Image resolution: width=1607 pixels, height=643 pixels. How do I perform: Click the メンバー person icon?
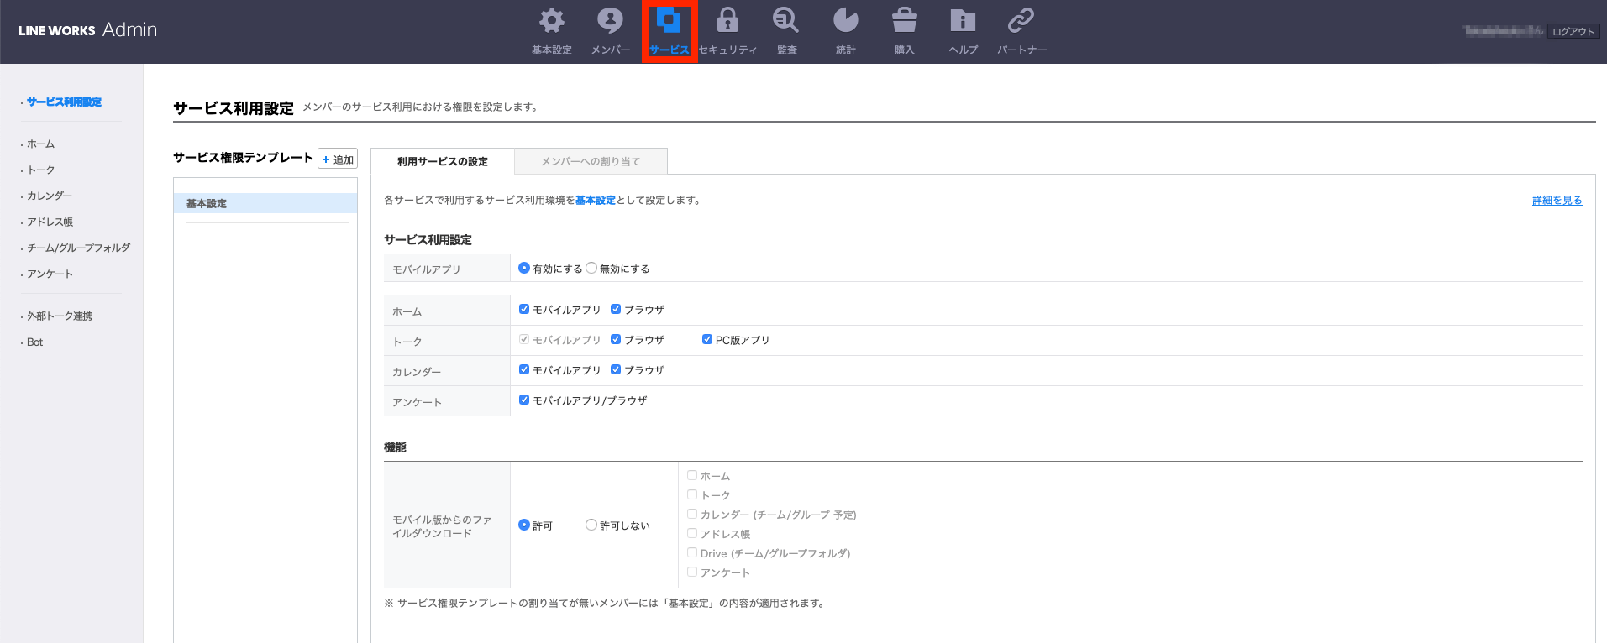click(610, 21)
